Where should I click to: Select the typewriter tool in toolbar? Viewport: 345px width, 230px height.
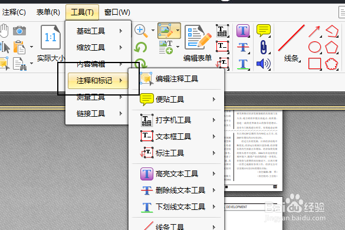pos(222,31)
